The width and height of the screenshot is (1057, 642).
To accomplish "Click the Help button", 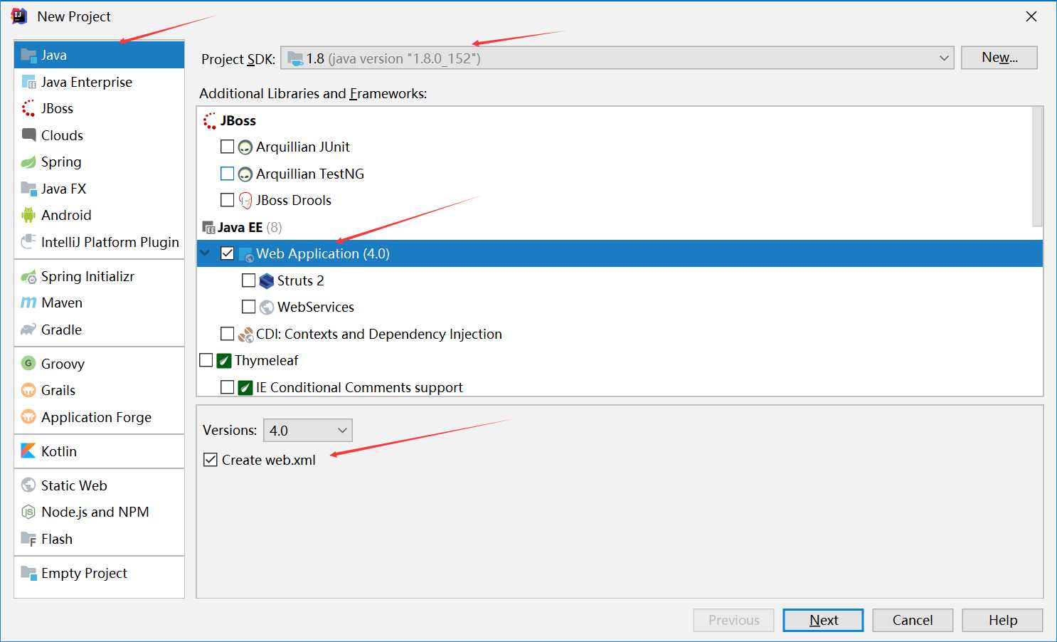I will (1003, 620).
